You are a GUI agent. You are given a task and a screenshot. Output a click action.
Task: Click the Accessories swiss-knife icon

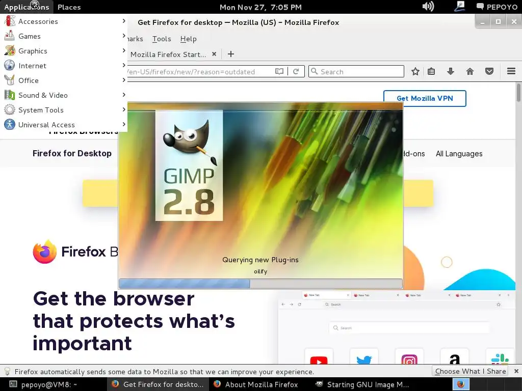pos(10,21)
